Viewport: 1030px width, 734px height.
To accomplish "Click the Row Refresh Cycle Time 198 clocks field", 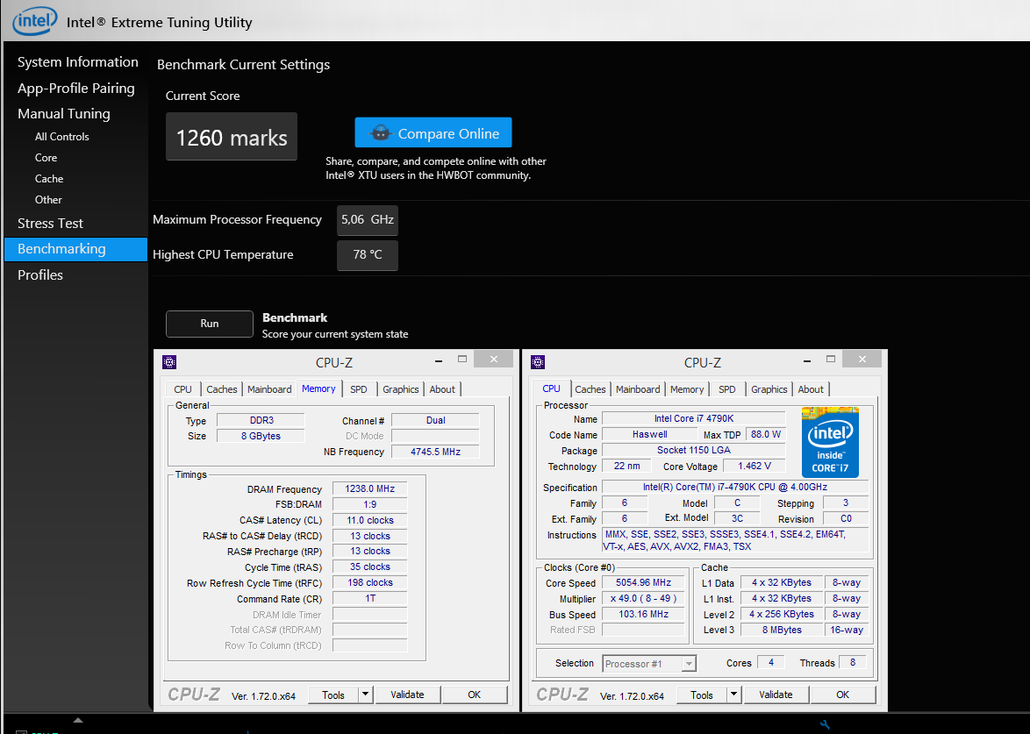I will (370, 582).
